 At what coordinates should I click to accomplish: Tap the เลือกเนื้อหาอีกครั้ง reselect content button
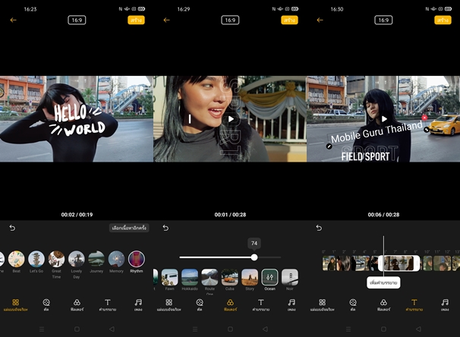pos(129,228)
